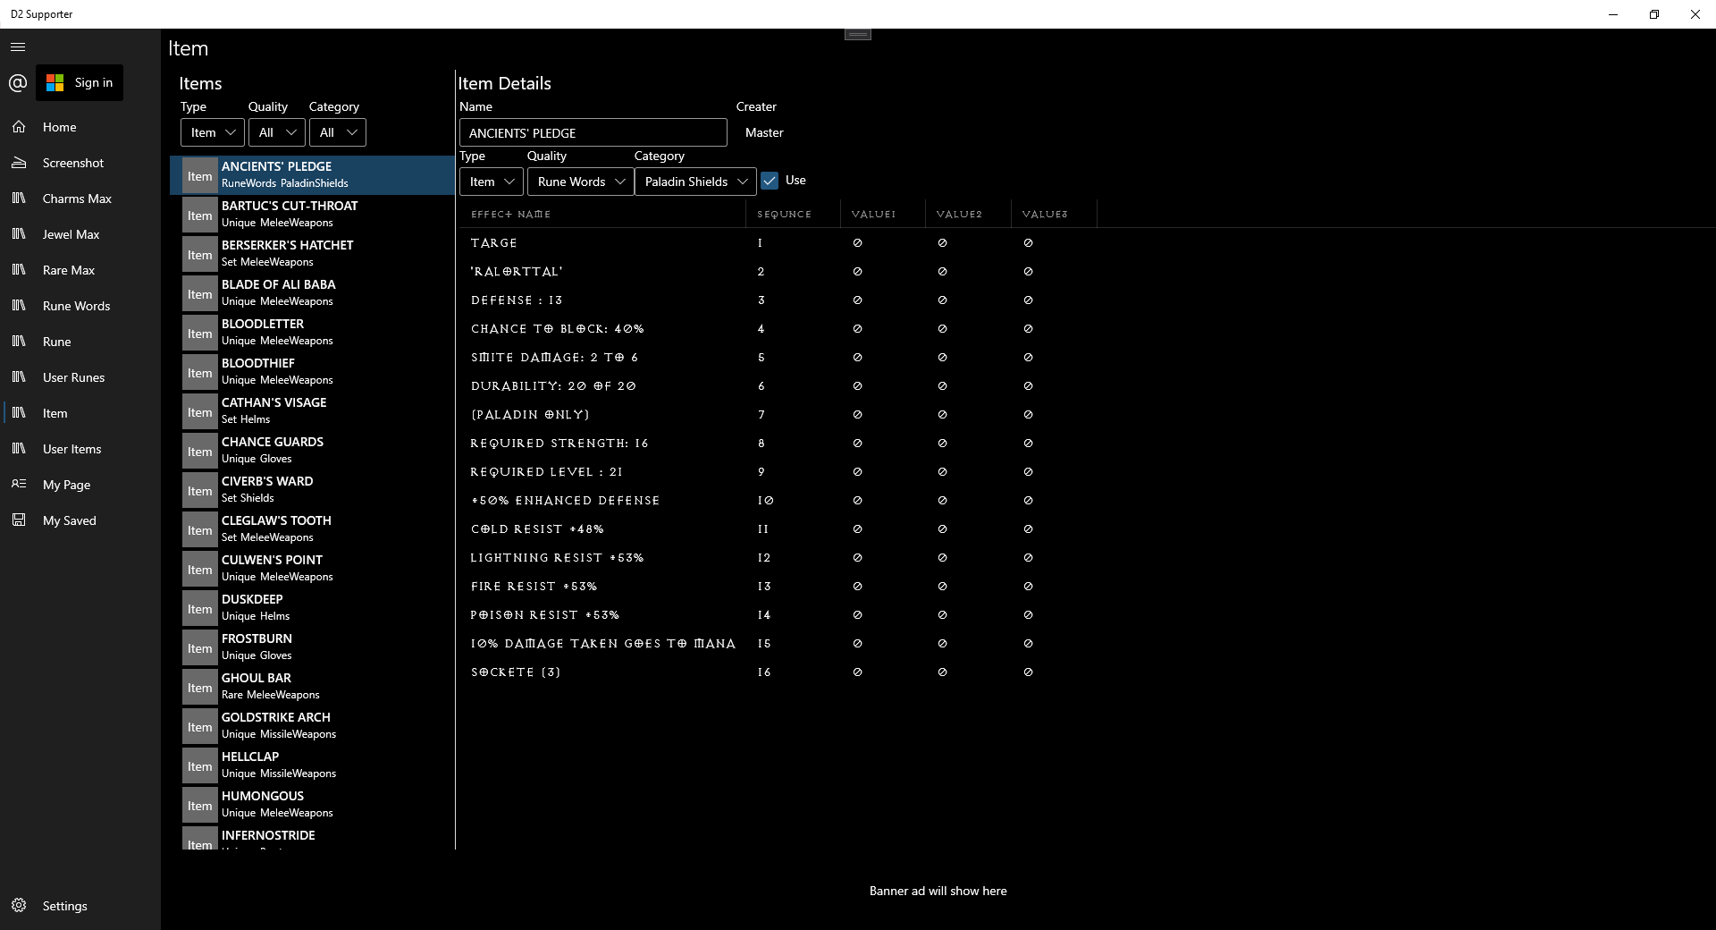This screenshot has height=930, width=1716.
Task: Click the Effect Name column header
Action: point(603,215)
